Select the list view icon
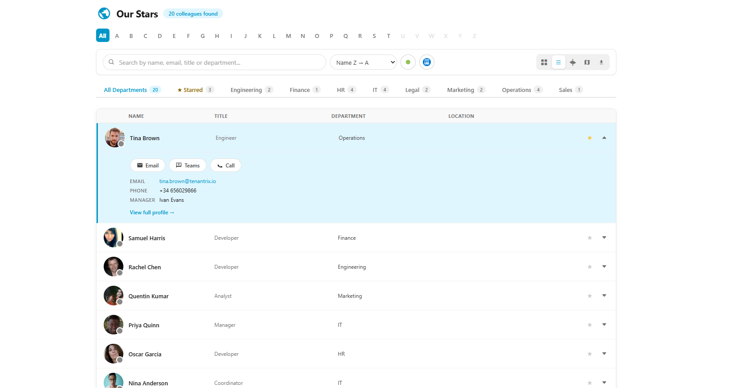733x388 pixels. click(558, 63)
